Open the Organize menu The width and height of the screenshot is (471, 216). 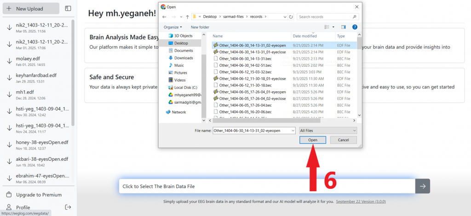[x=172, y=27]
